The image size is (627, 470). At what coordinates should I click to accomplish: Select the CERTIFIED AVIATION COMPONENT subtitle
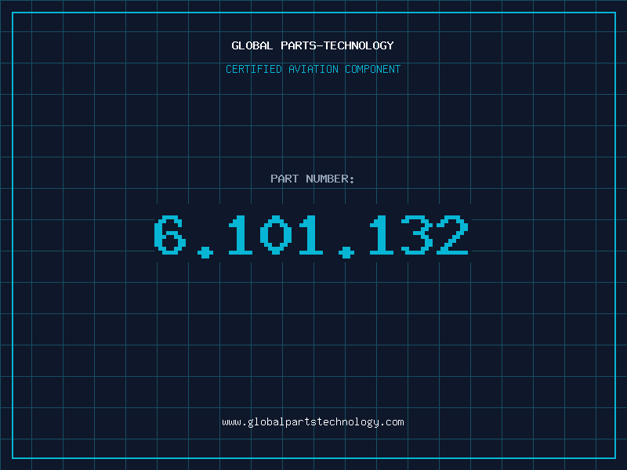pyautogui.click(x=313, y=69)
